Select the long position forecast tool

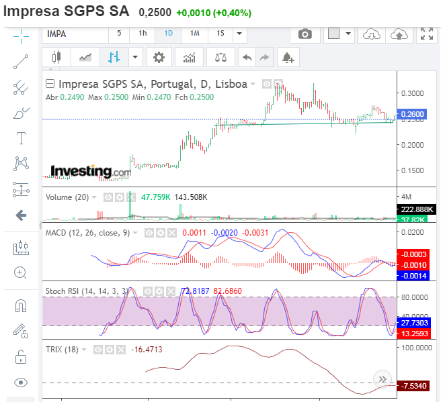tap(21, 189)
